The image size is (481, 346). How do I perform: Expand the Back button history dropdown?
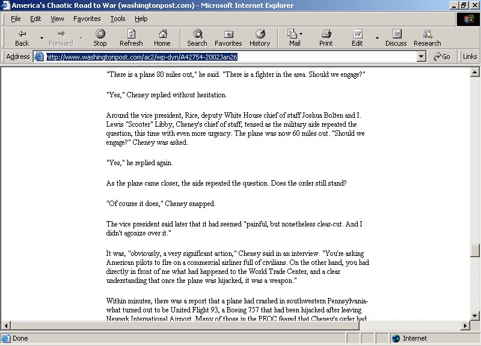coord(41,38)
